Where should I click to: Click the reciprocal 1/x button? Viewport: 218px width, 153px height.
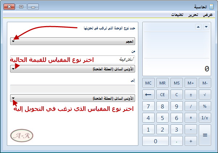pyautogui.click(x=205, y=118)
